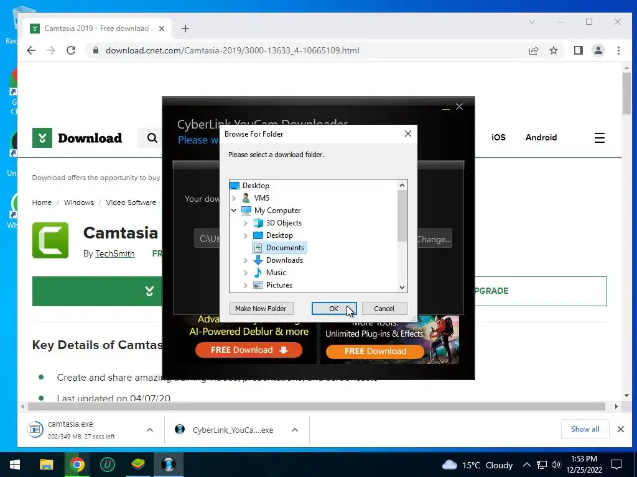
Task: Go to Home breadcrumb link
Action: tap(42, 202)
